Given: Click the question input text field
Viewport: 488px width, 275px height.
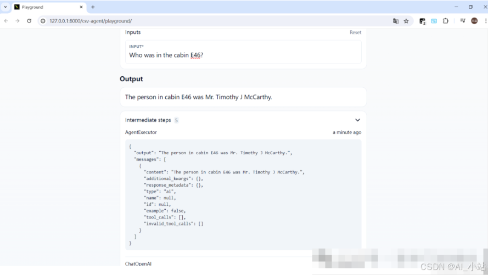Looking at the screenshot, I should 243,55.
